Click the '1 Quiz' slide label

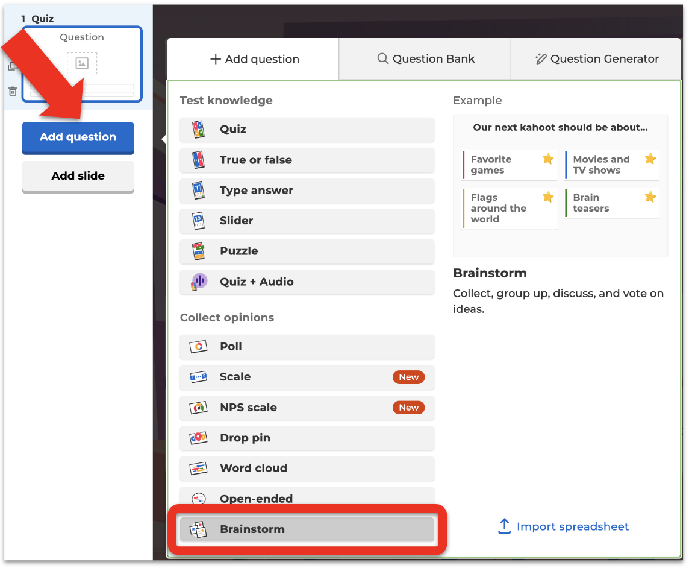click(x=37, y=19)
